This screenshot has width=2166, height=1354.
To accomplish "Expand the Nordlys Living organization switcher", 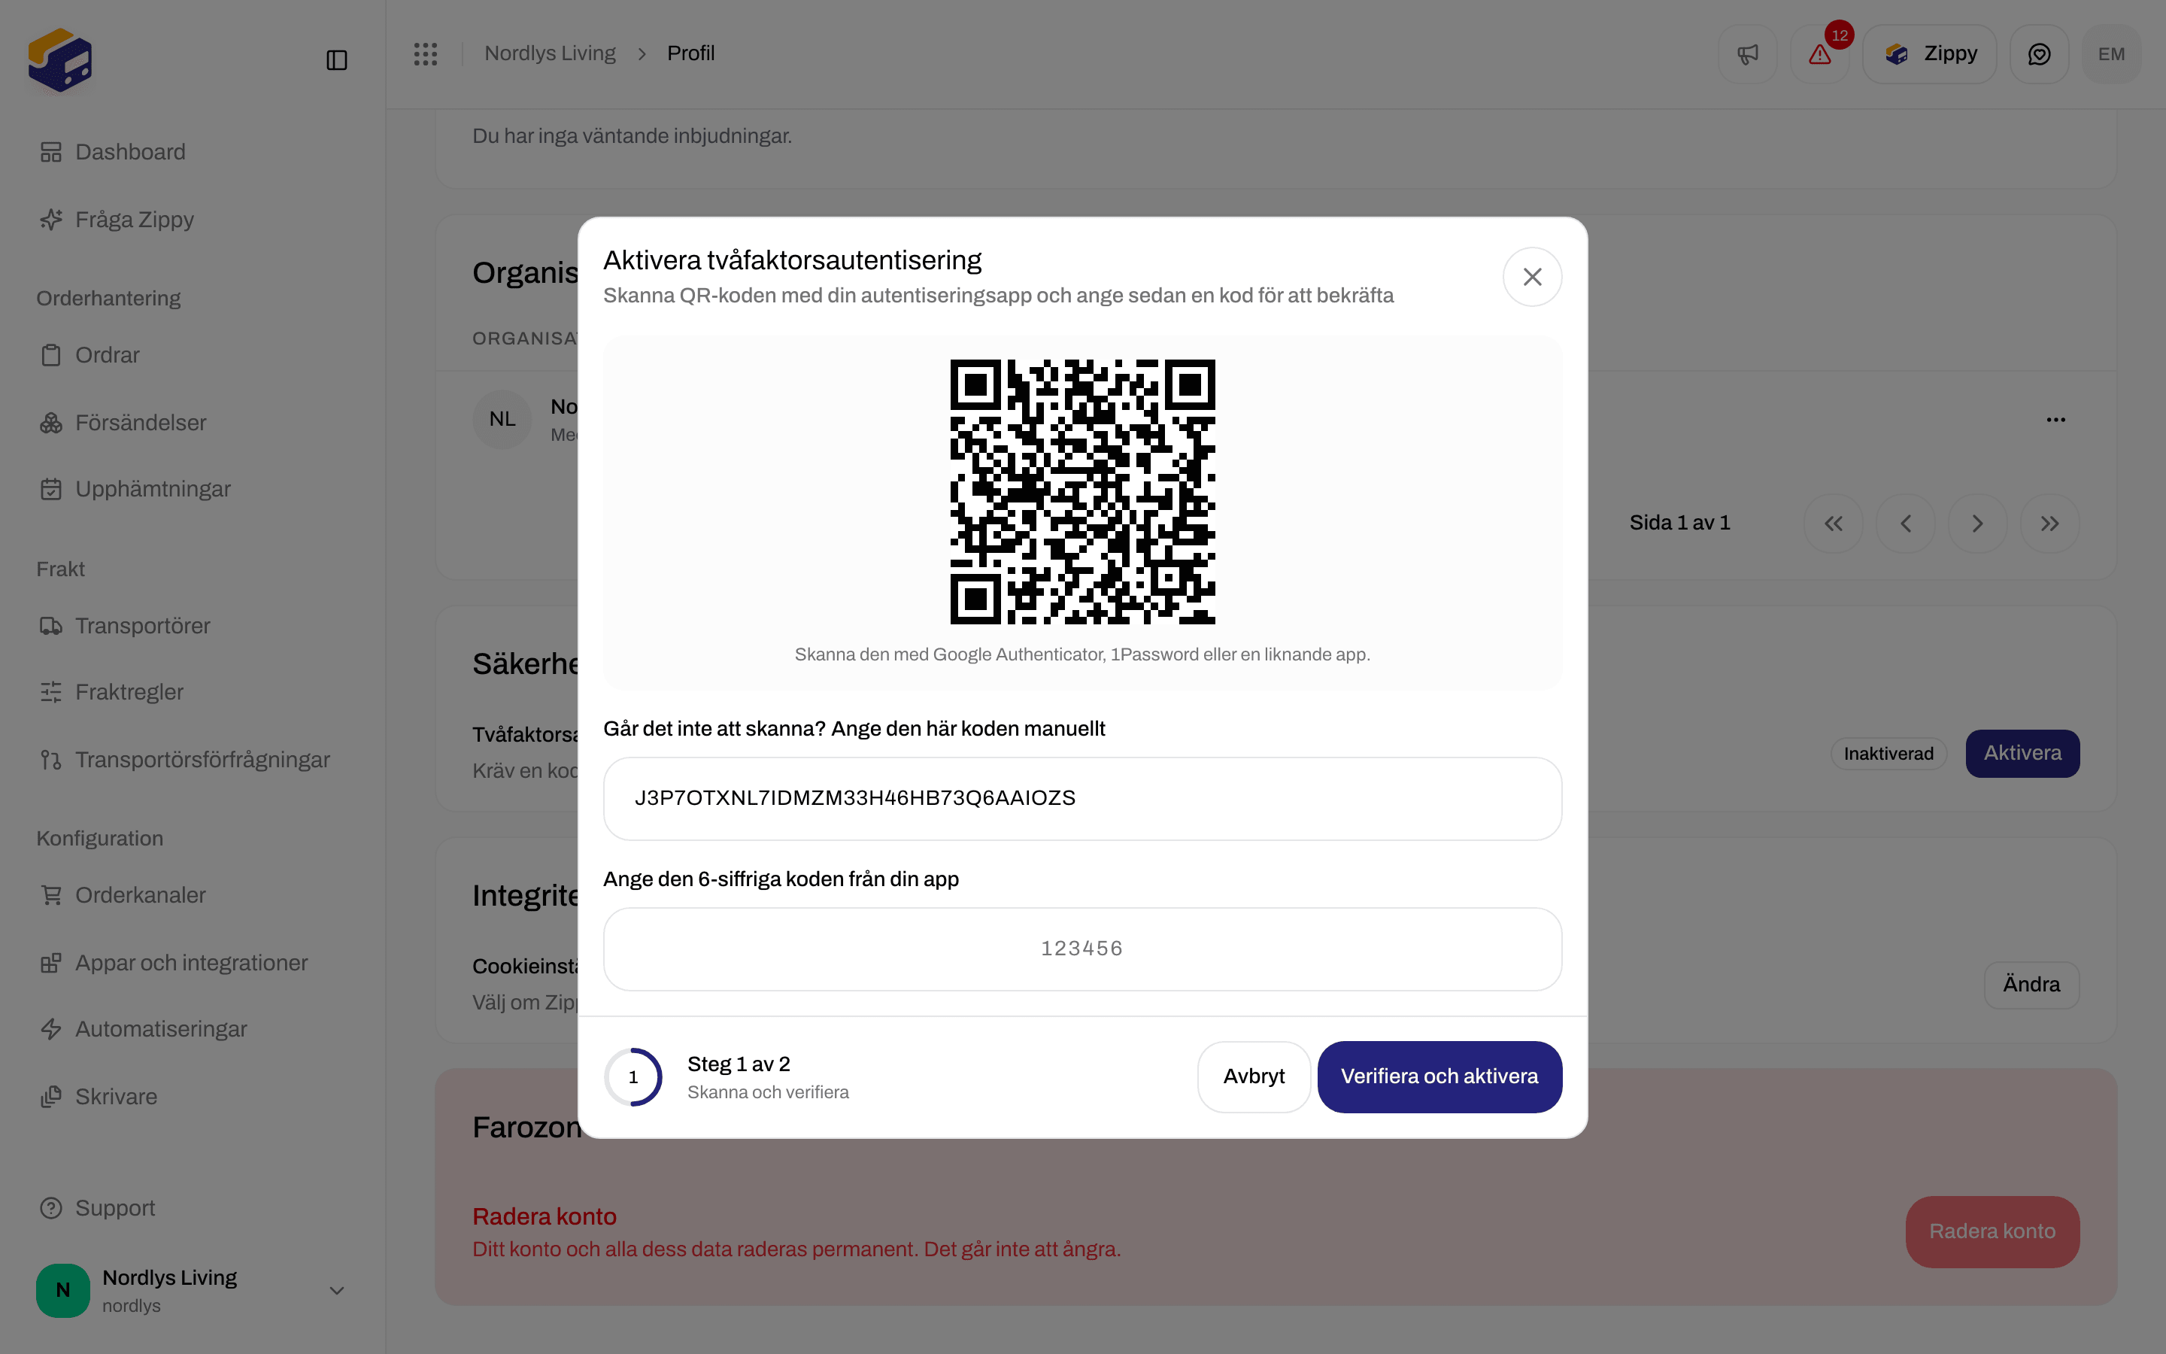I will tap(192, 1290).
